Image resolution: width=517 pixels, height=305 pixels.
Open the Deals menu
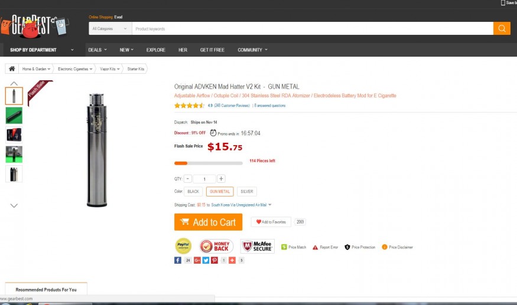point(97,50)
